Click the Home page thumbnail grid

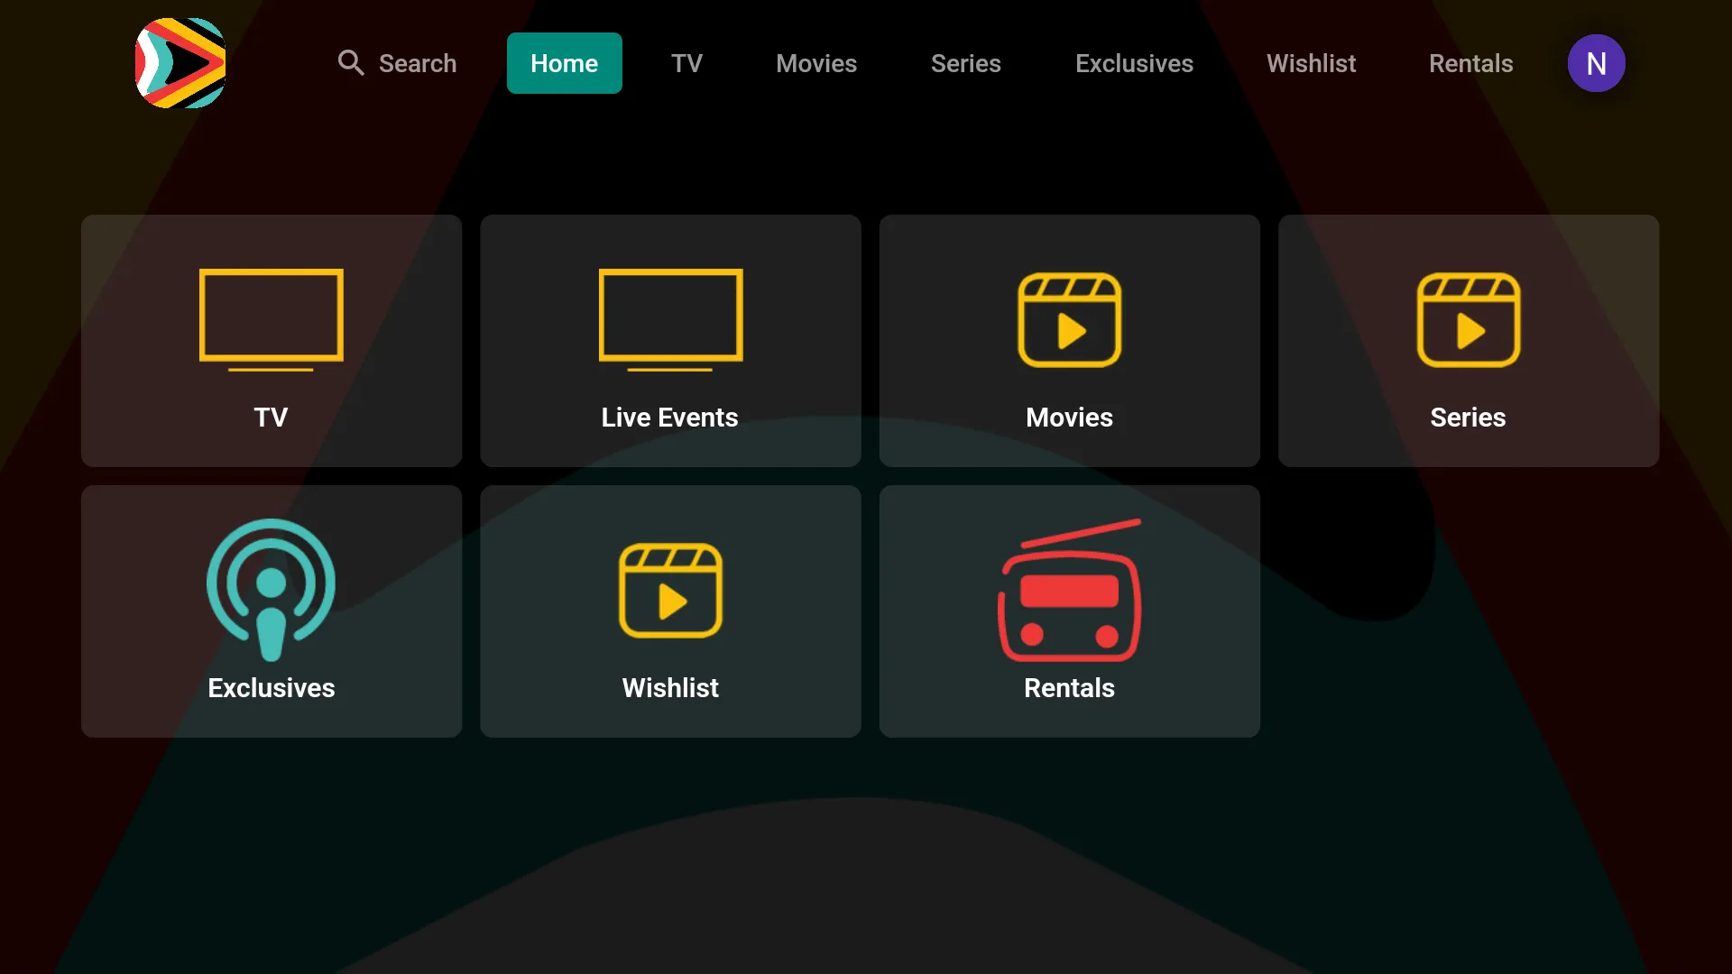(x=866, y=475)
